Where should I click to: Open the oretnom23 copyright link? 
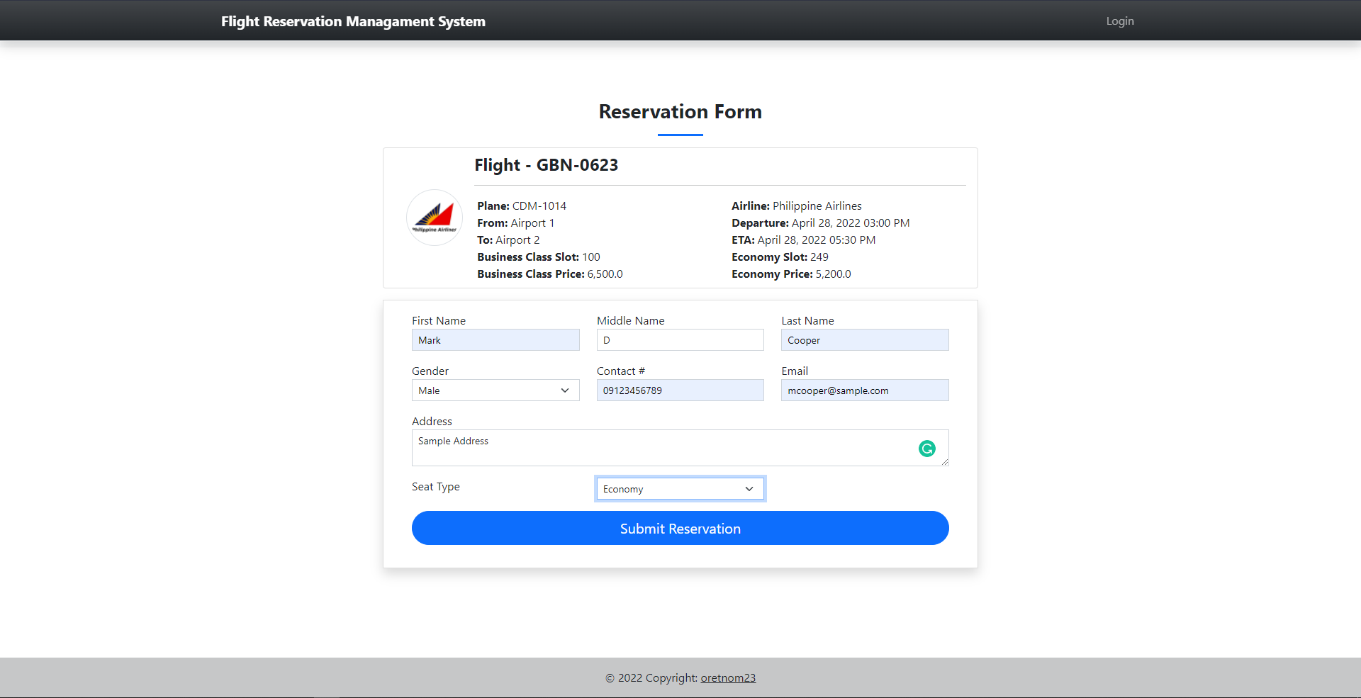[728, 678]
